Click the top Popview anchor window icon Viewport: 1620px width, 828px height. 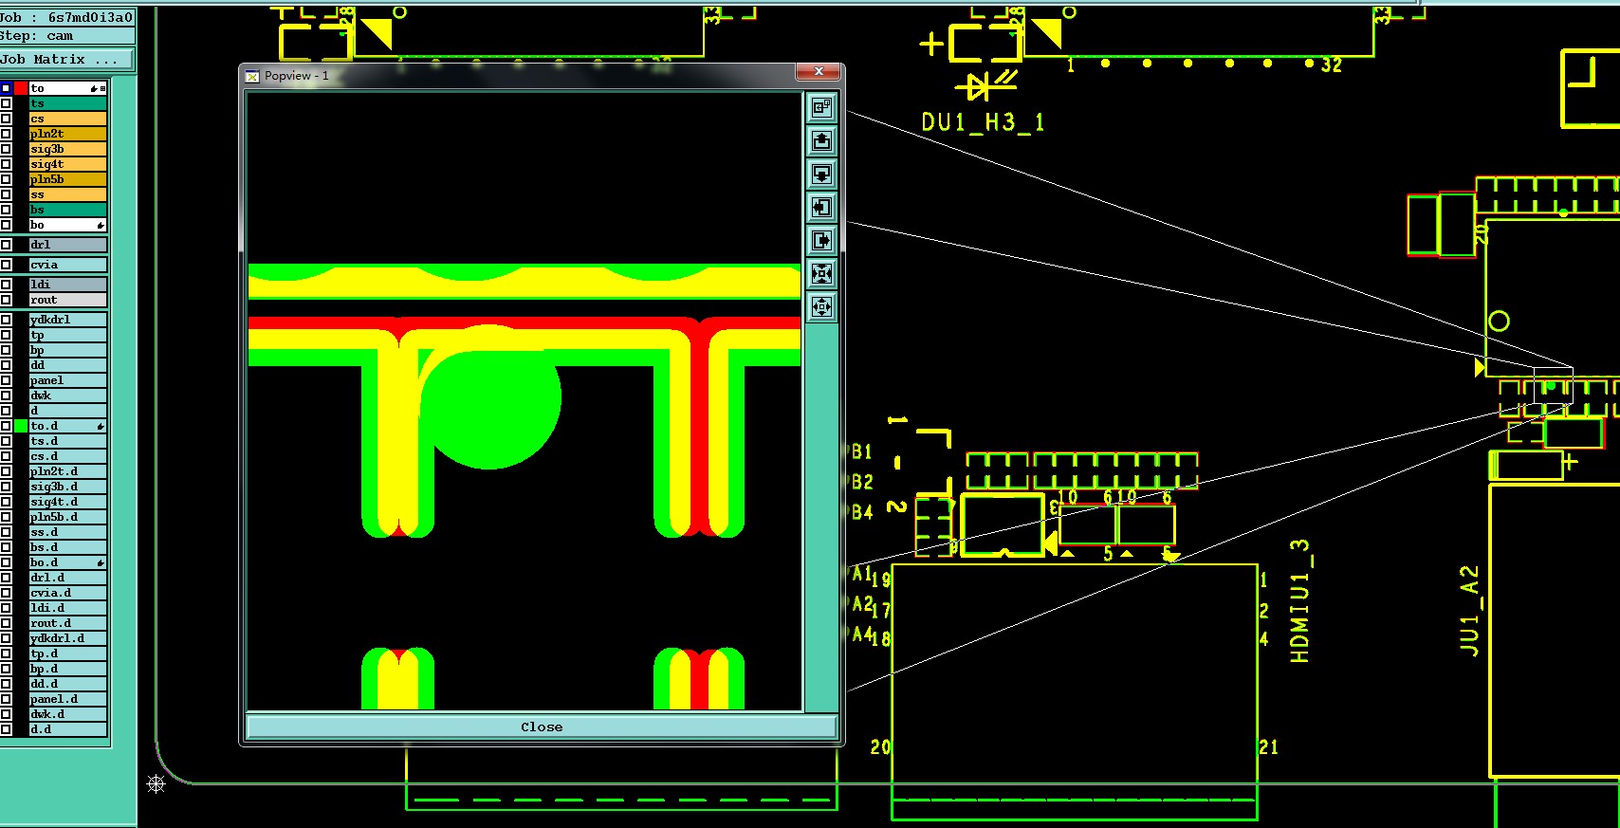[x=821, y=108]
